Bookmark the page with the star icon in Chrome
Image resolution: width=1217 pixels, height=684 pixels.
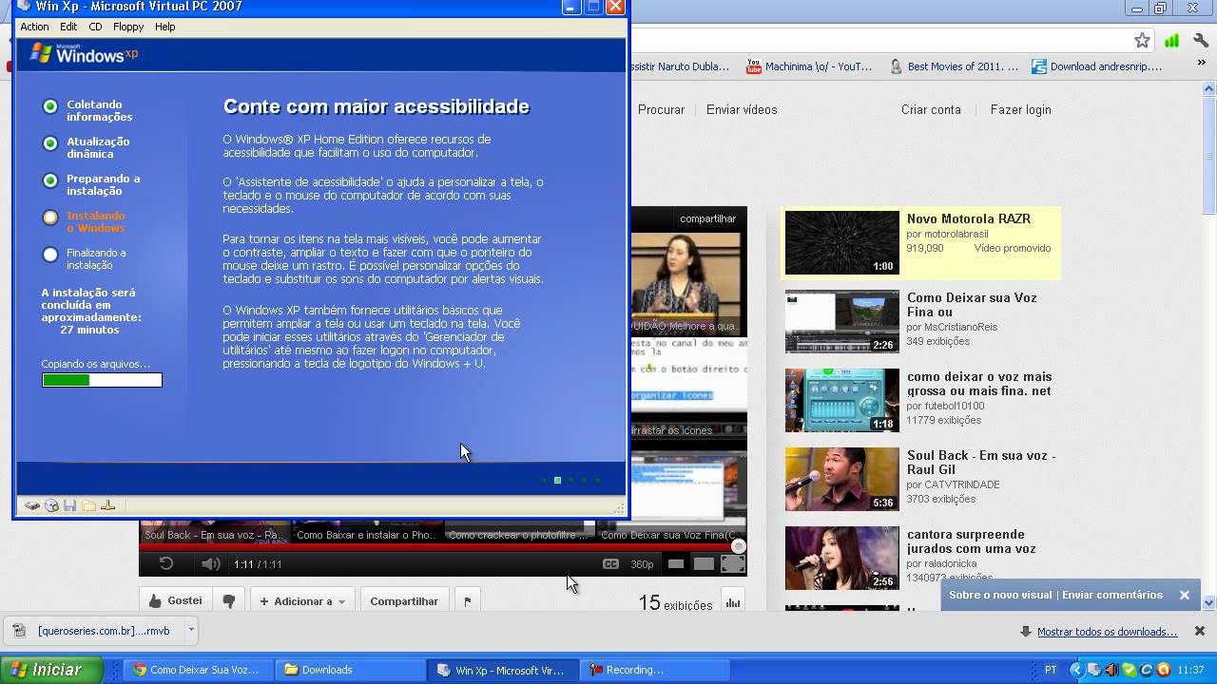(1142, 40)
